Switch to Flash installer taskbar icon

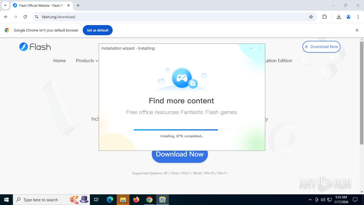tap(162, 200)
